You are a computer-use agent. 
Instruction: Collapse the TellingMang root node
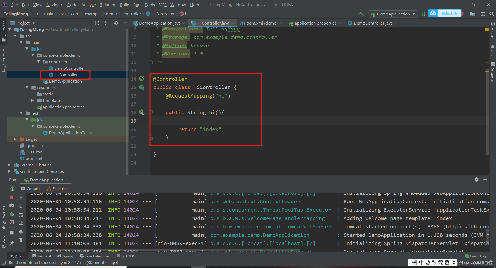click(10, 29)
